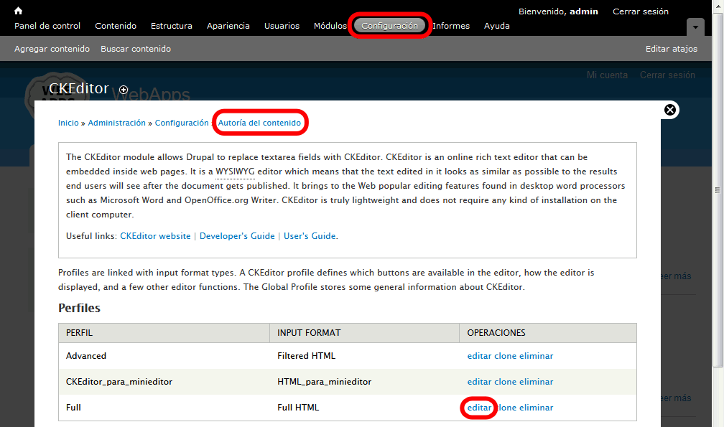Image resolution: width=724 pixels, height=427 pixels.
Task: Clone the CKEditor_para_minieditor profile
Action: [505, 382]
